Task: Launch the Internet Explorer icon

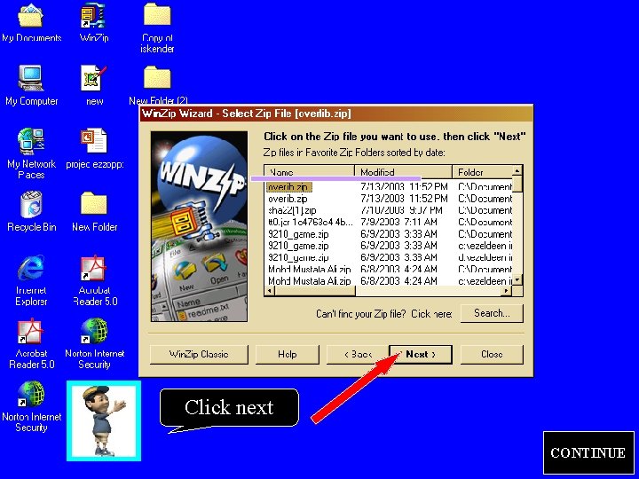Action: (31, 280)
